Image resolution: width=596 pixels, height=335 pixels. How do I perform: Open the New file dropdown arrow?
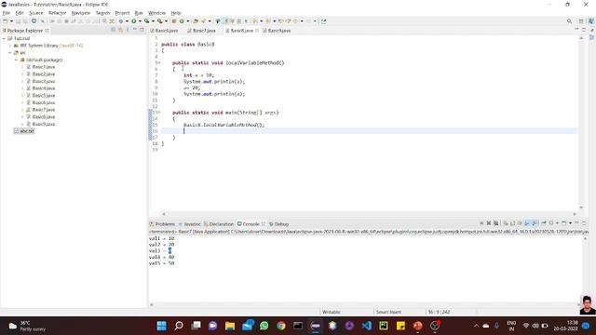pyautogui.click(x=11, y=21)
